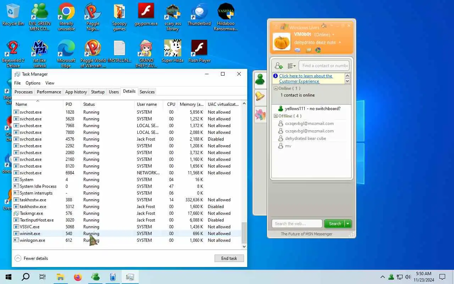The width and height of the screenshot is (454, 284).
Task: Click Fewer details chevron in Task Manager
Action: [x=18, y=258]
